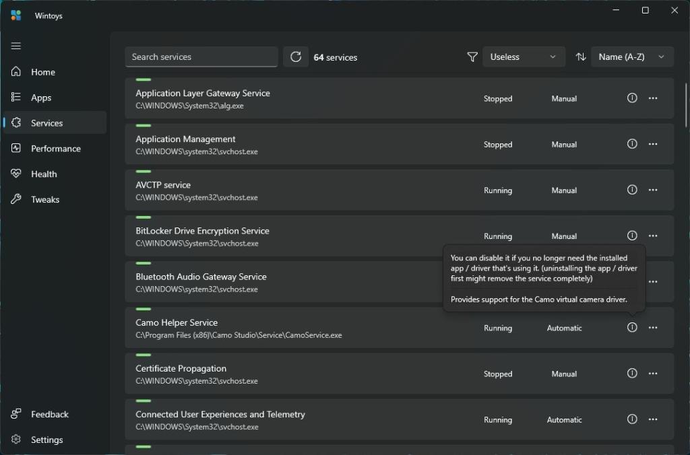Click the Wintoys logo icon
This screenshot has width=690, height=455.
pyautogui.click(x=15, y=14)
